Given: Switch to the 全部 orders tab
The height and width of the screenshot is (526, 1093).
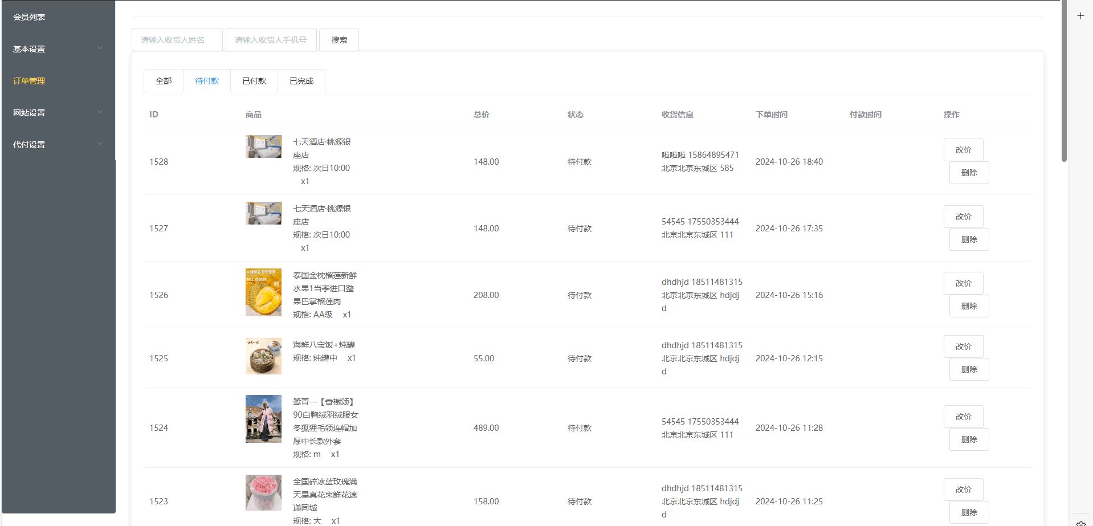Looking at the screenshot, I should click(x=164, y=81).
